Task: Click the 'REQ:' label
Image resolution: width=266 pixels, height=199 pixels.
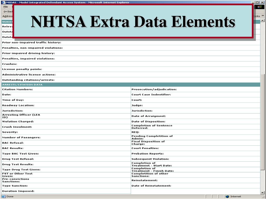Action: [x=135, y=132]
